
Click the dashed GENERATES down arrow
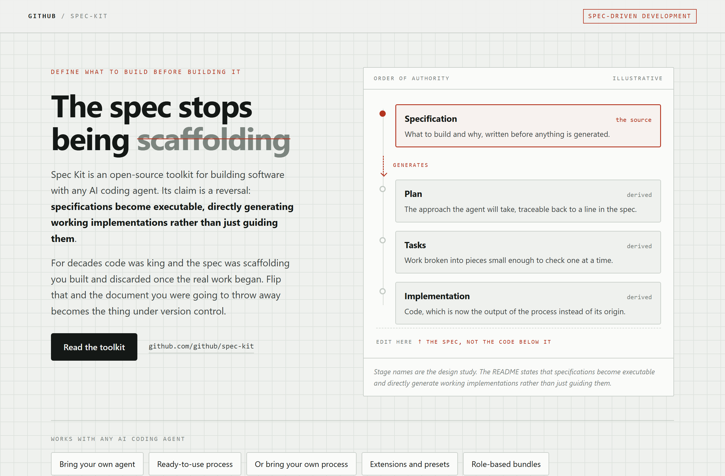point(383,166)
